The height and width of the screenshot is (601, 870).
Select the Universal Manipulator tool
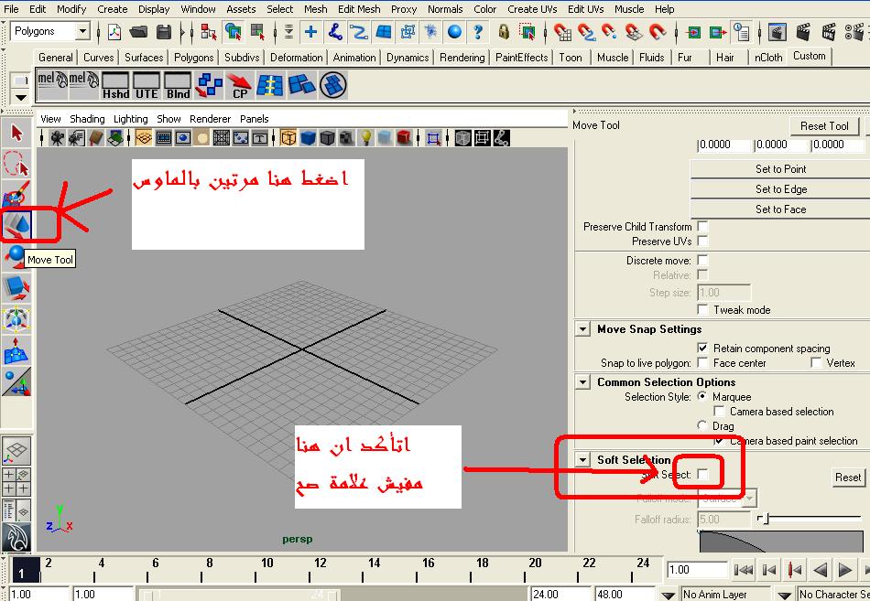pyautogui.click(x=16, y=319)
